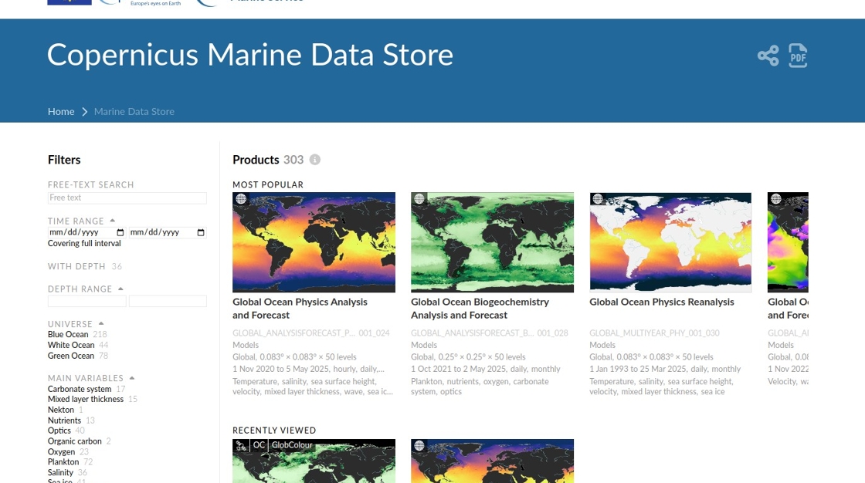865x483 pixels.
Task: Open Global Ocean Biogeochemistry Analysis and Forecast title
Action: pyautogui.click(x=480, y=308)
